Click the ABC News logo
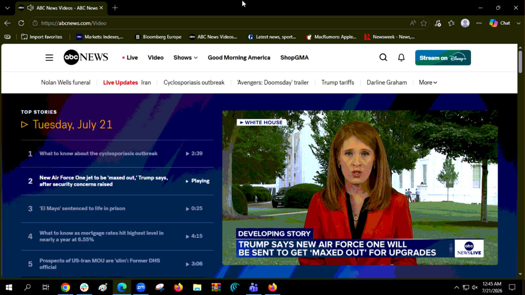This screenshot has height=295, width=525. coord(86,57)
